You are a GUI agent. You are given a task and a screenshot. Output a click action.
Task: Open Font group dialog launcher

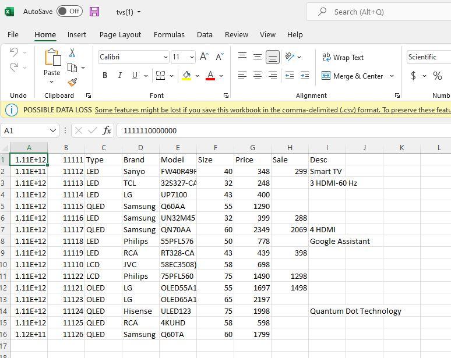point(226,95)
